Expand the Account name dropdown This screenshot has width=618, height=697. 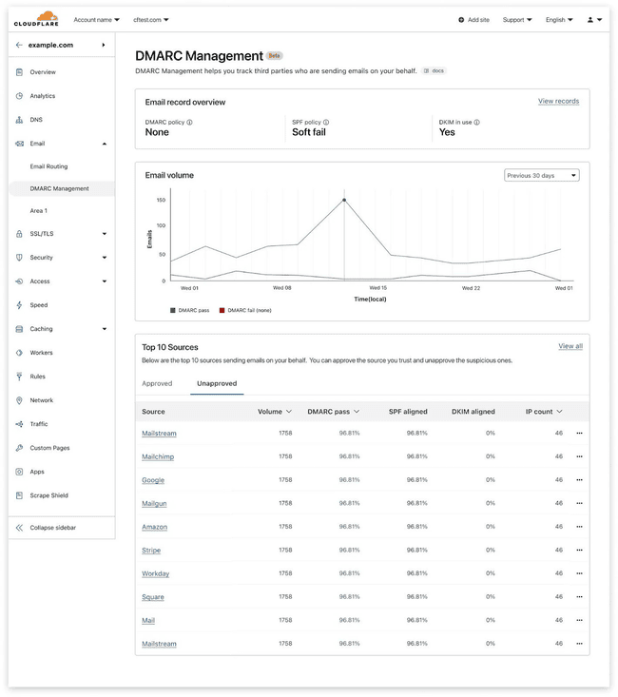click(97, 19)
